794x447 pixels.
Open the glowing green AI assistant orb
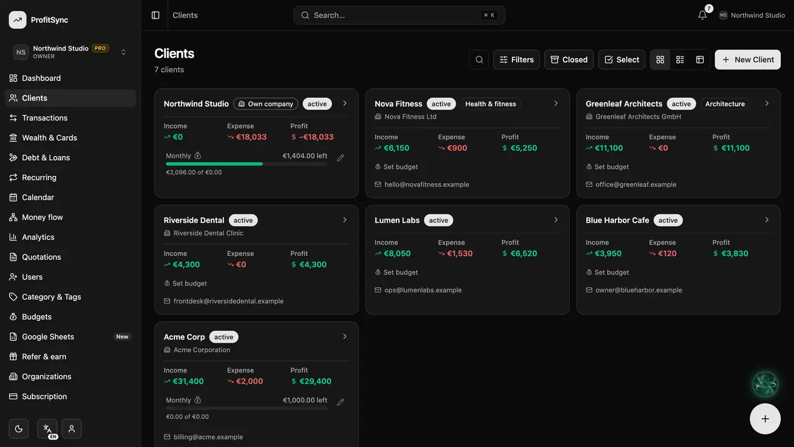[765, 384]
